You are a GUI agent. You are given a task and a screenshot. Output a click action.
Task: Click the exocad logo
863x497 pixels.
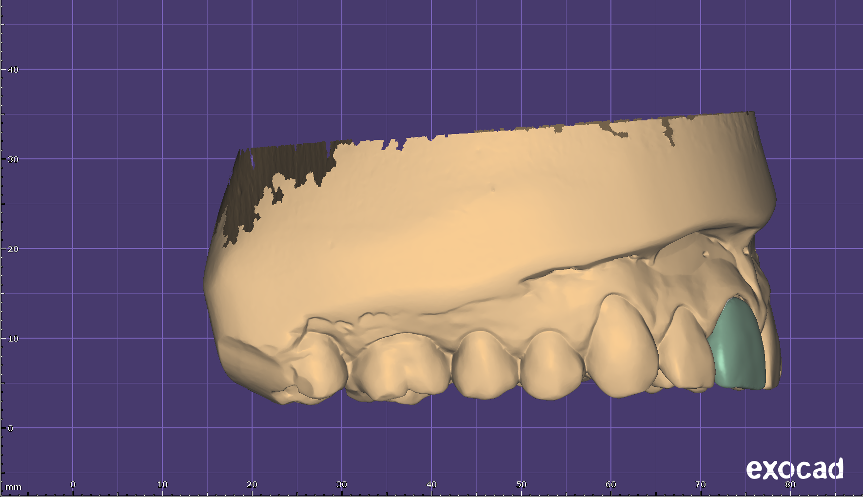coord(795,469)
